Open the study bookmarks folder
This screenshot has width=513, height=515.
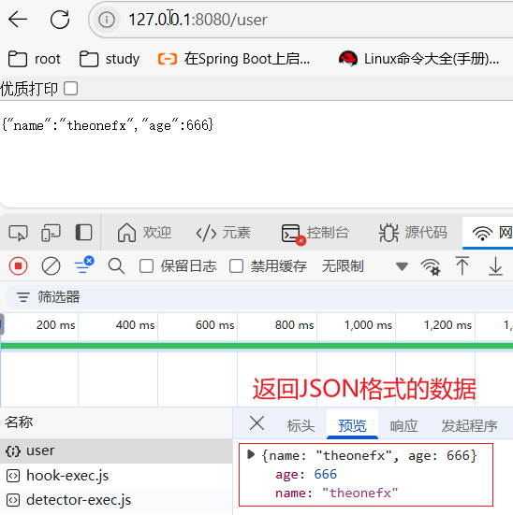pyautogui.click(x=110, y=59)
